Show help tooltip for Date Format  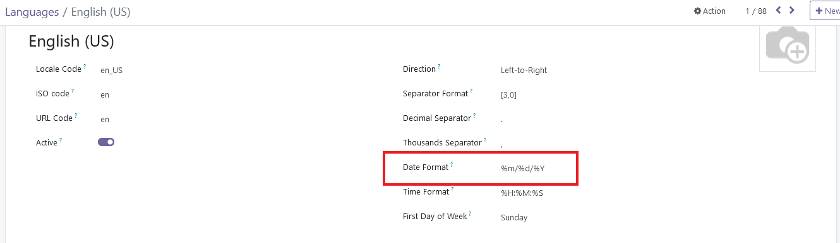pyautogui.click(x=452, y=164)
